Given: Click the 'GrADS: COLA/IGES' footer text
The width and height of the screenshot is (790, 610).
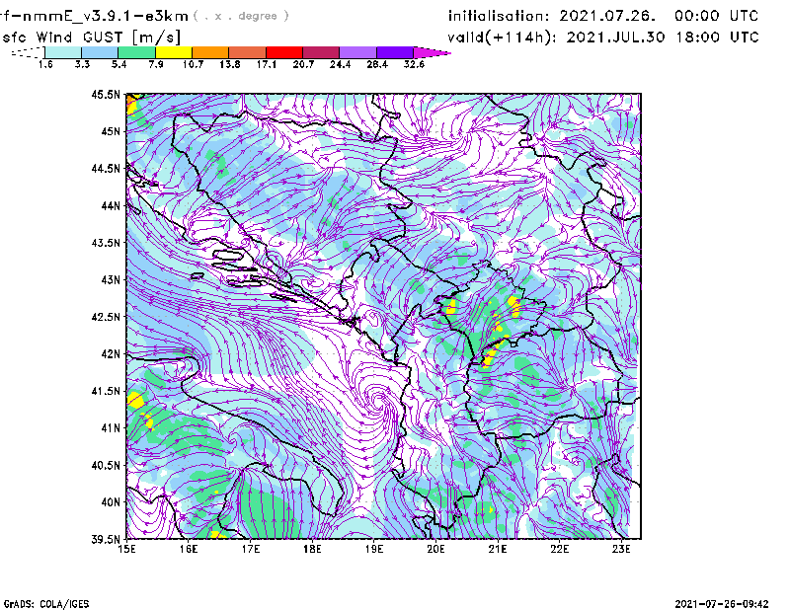Looking at the screenshot, I should pyautogui.click(x=46, y=604).
